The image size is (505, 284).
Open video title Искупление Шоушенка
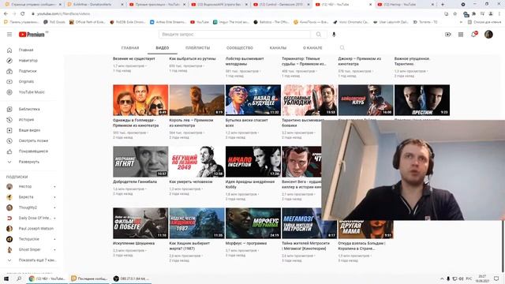tap(133, 244)
